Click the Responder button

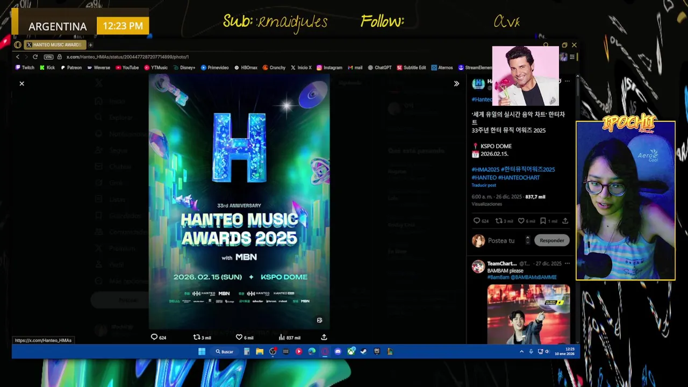(552, 240)
